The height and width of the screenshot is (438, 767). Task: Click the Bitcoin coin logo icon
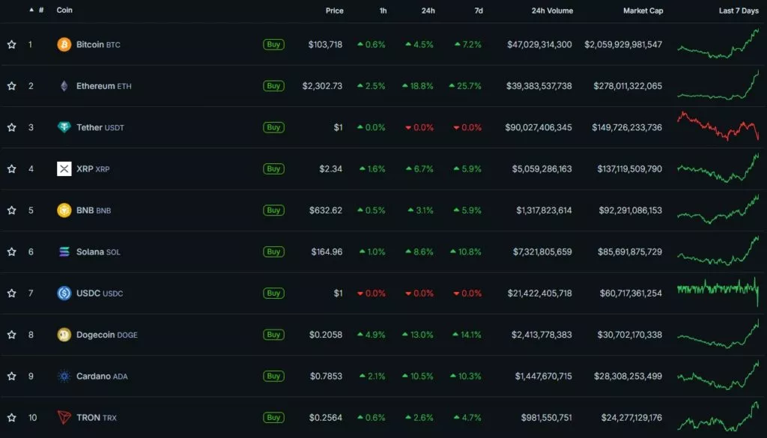click(64, 45)
